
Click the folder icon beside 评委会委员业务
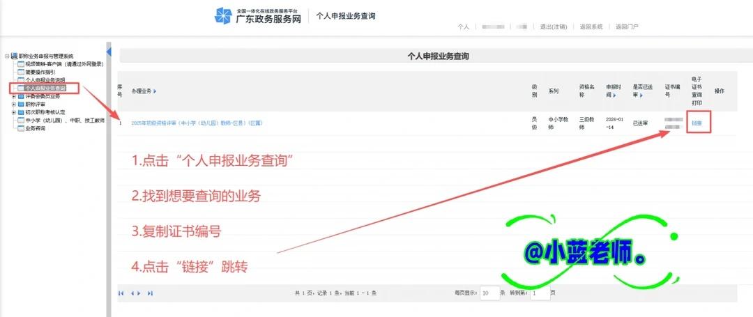click(21, 96)
